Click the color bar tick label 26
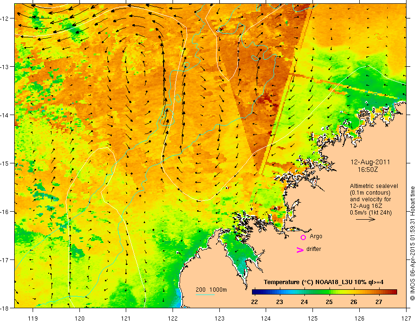416x322 pixels. coord(354,302)
